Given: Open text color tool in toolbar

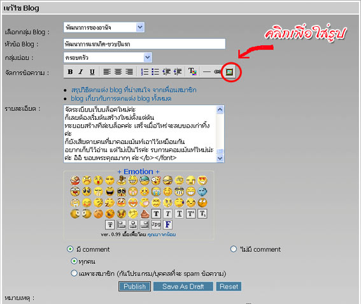Looking at the screenshot, I should pos(192,71).
